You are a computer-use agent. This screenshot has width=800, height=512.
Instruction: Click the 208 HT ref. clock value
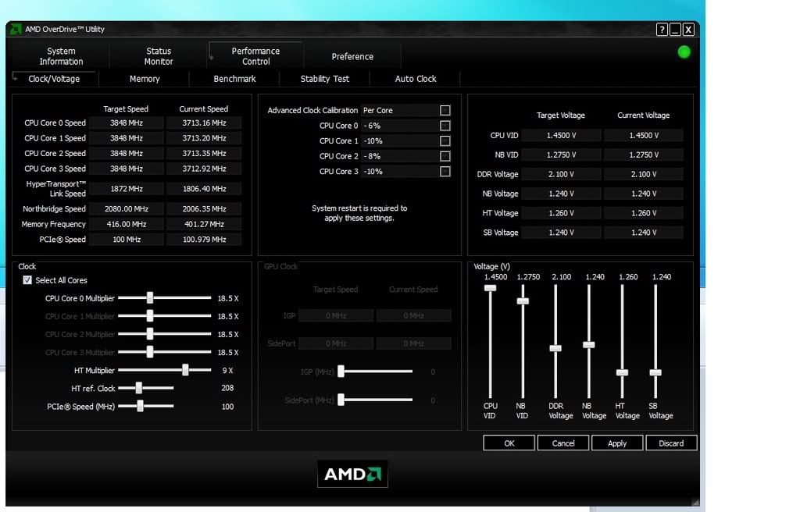(227, 388)
